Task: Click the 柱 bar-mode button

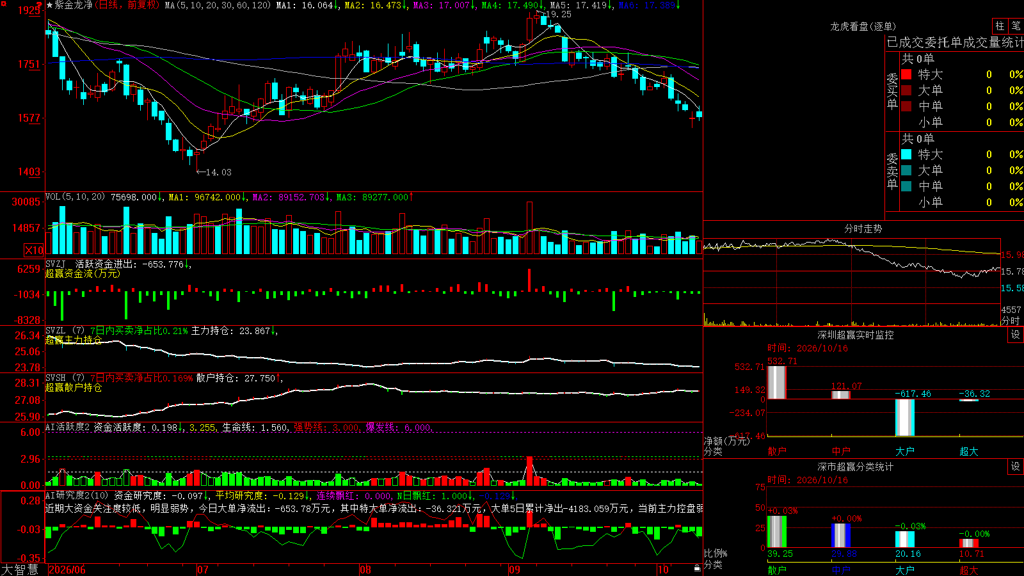Action: 1000,26
